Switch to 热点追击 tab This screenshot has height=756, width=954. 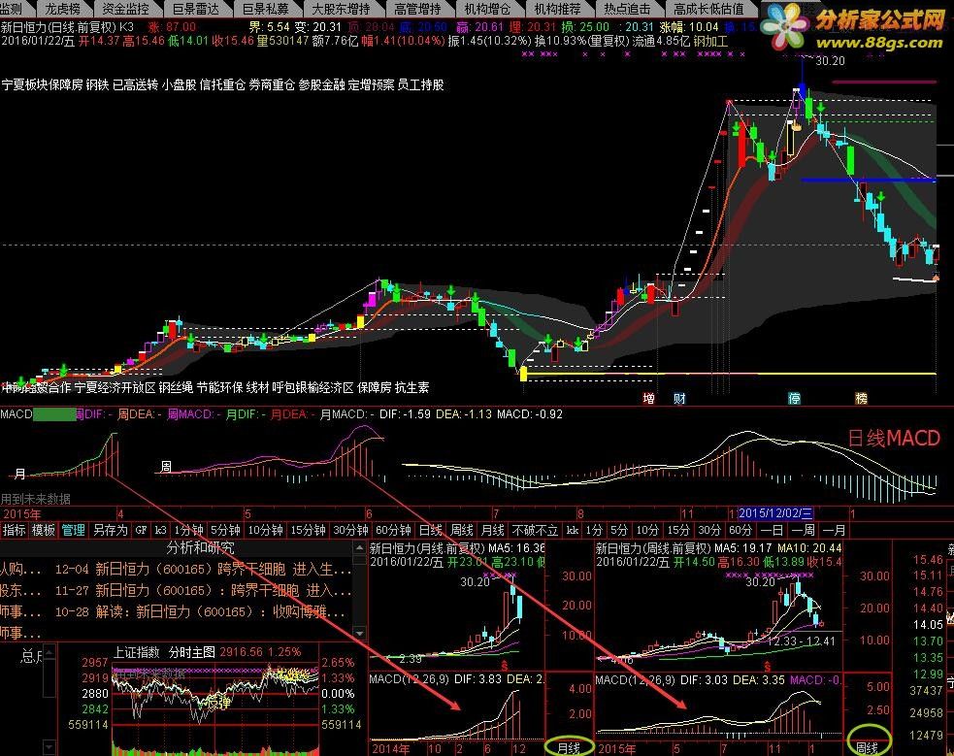627,9
